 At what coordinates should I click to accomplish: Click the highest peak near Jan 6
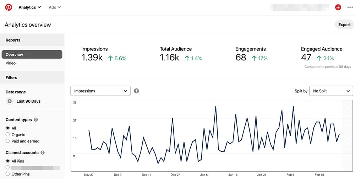(215, 106)
